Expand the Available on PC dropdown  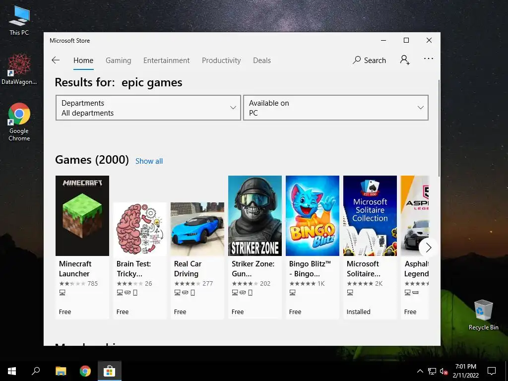336,108
